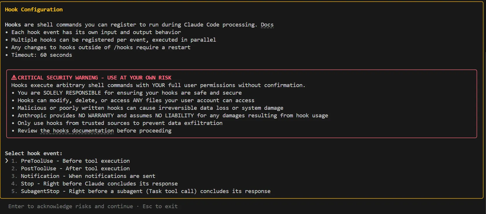Click the 'Timeout: 60 seconds' bullet
This screenshot has height=214, width=486.
[x=42, y=55]
